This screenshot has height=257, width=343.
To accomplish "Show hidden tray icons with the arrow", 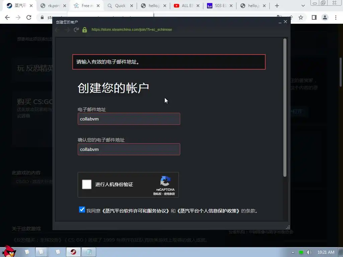I will (293, 252).
